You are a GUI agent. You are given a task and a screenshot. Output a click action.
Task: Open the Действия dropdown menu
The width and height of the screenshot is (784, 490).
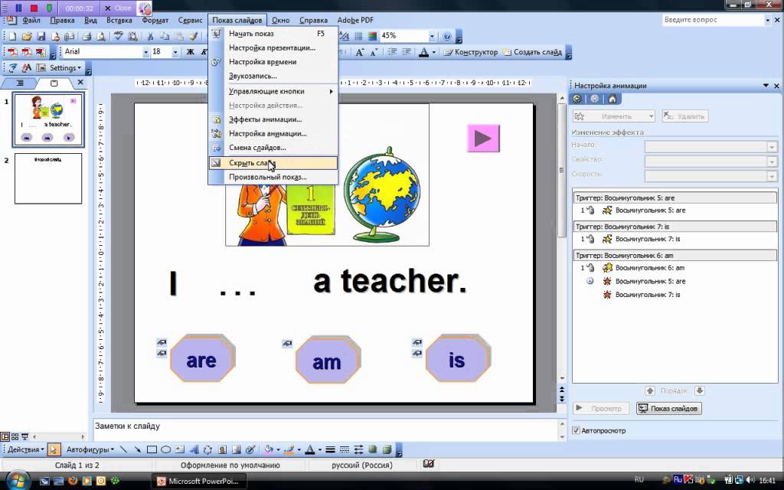click(25, 449)
